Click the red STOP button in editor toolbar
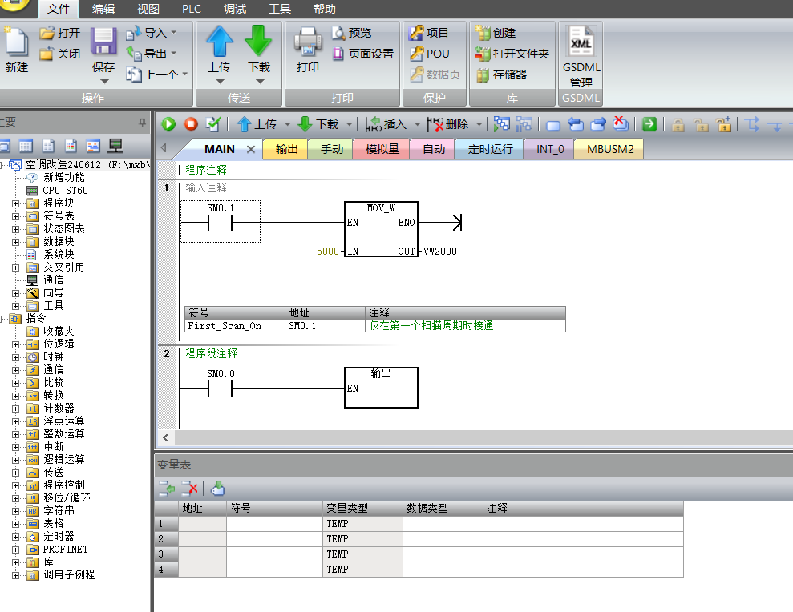The image size is (793, 612). coord(191,124)
